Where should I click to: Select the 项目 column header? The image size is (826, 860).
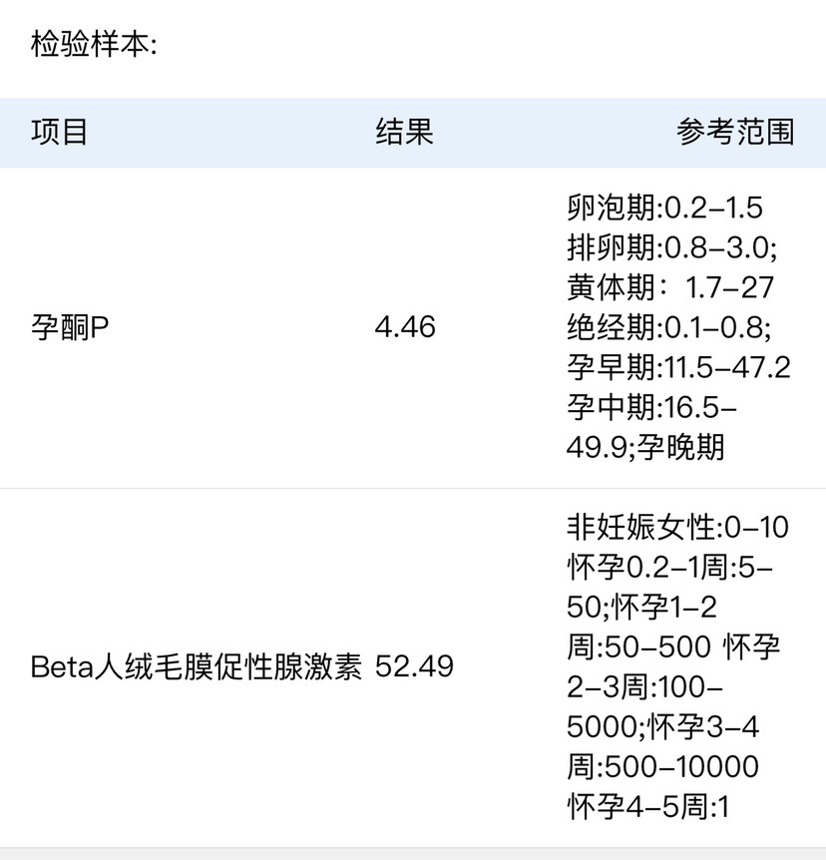(x=60, y=133)
